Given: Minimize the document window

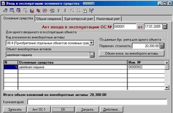Looking at the screenshot, I should click(x=160, y=3).
